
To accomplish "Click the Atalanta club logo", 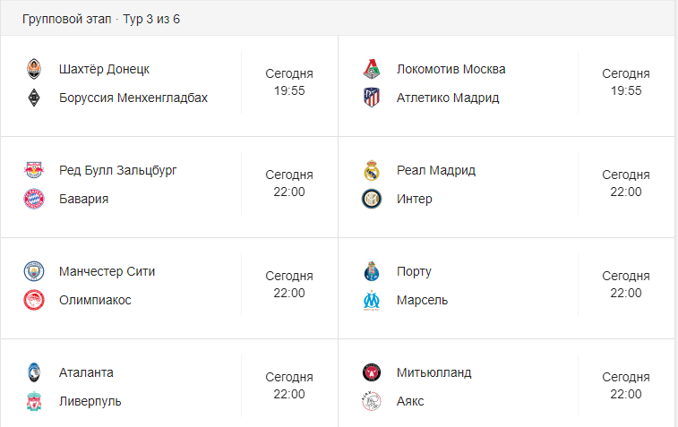I will pos(34,372).
